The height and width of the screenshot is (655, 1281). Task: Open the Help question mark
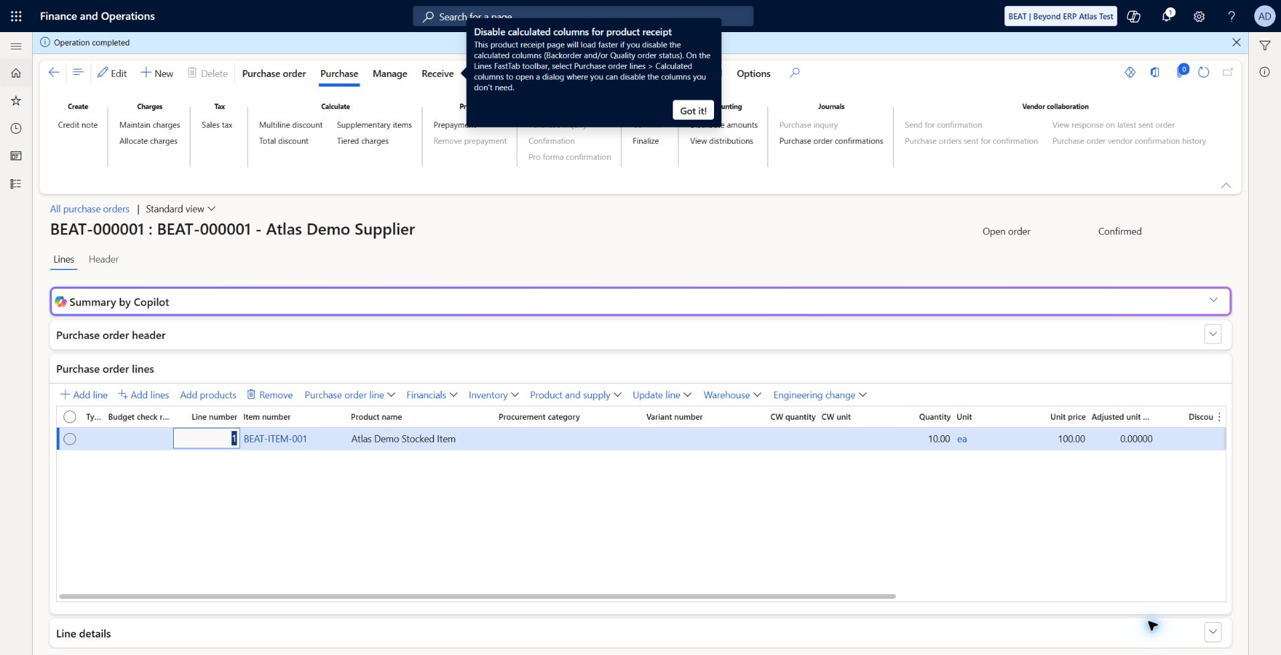[1232, 16]
